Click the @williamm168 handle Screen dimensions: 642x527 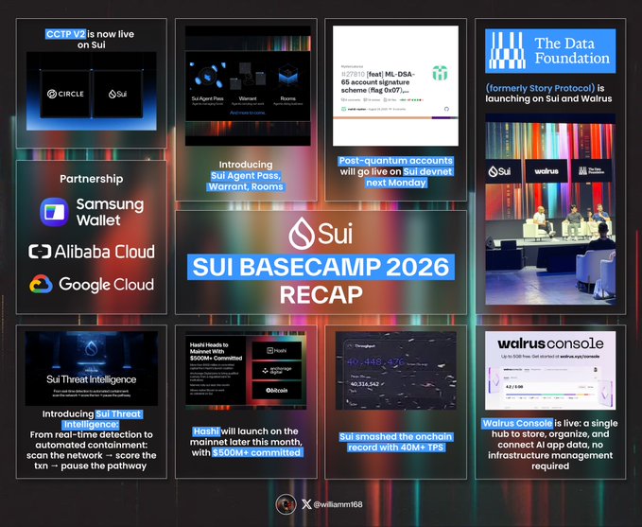click(338, 504)
